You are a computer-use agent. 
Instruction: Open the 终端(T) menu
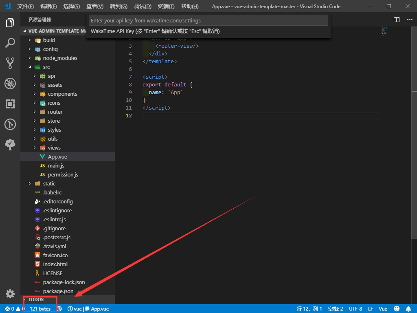coord(166,7)
